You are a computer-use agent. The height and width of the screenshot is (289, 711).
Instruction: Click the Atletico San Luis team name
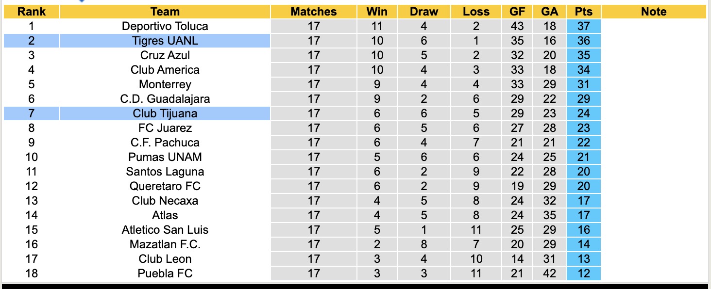165,230
